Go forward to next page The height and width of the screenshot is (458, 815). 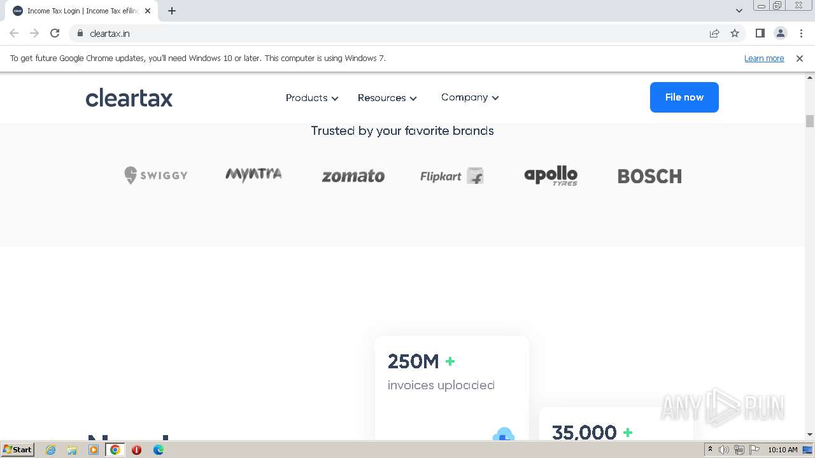point(34,33)
